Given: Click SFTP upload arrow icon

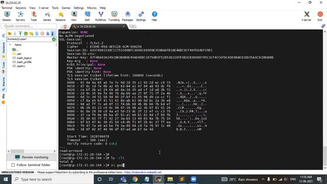Looking at the screenshot, I should pos(20,34).
